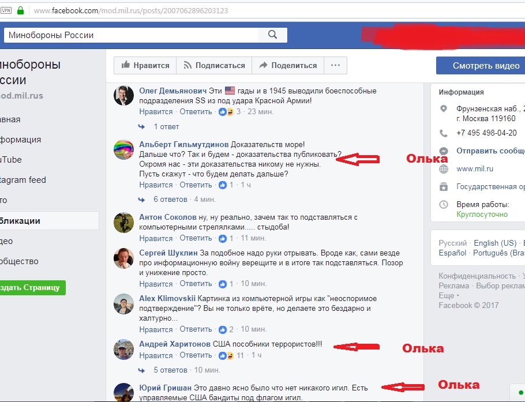Click the globe icon by www.mil.ru
525x402 pixels.
pos(444,169)
